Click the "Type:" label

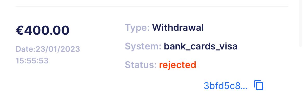[137, 27]
